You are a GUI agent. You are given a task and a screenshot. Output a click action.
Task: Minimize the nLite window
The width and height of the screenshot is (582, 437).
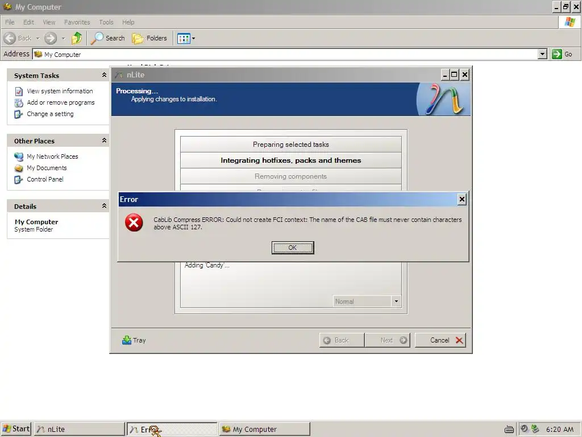coord(444,75)
